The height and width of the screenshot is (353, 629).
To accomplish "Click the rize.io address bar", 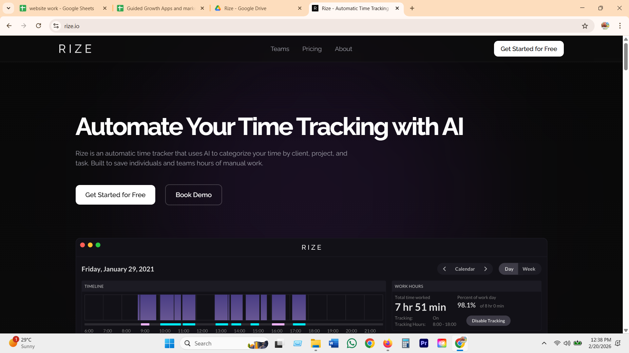I will click(x=321, y=26).
